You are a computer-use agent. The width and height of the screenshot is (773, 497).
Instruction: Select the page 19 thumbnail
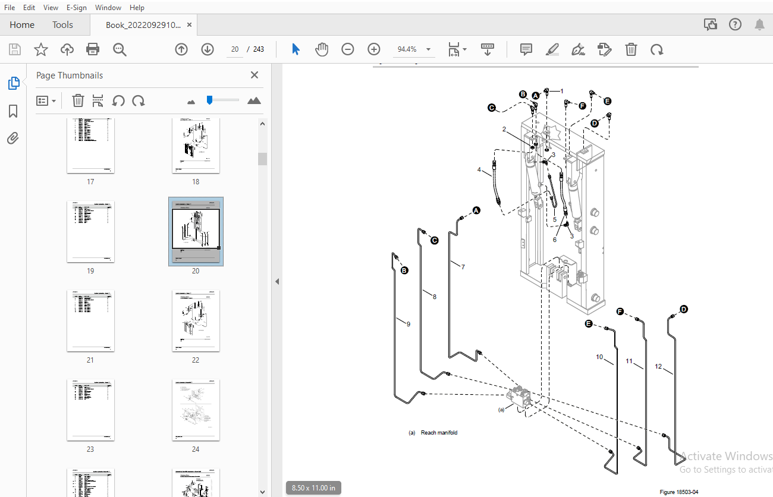pyautogui.click(x=90, y=232)
